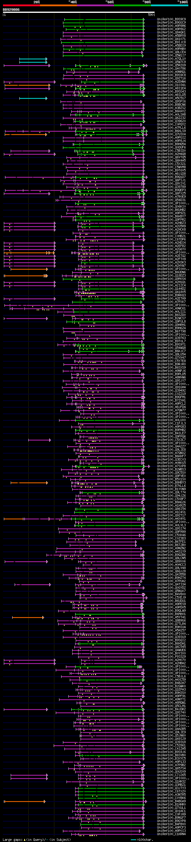Screen dimensions: 191x842
Task: Click the query end position 590 label
Action: coord(150,15)
